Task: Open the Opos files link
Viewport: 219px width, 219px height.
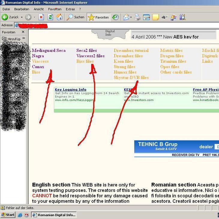Action: click(x=170, y=67)
